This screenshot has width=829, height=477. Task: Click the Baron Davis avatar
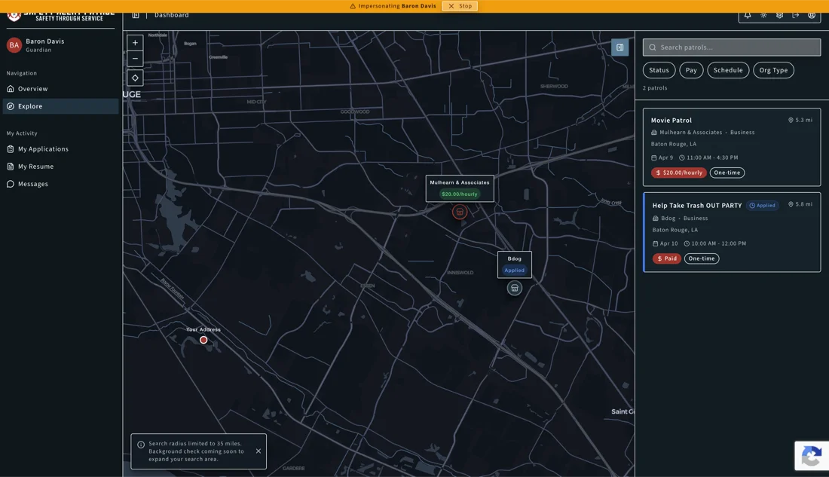pyautogui.click(x=14, y=45)
